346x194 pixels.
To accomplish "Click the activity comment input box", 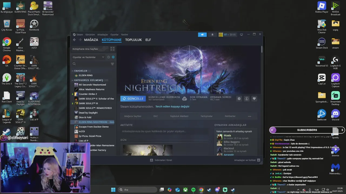I will pyautogui.click(x=164, y=131).
